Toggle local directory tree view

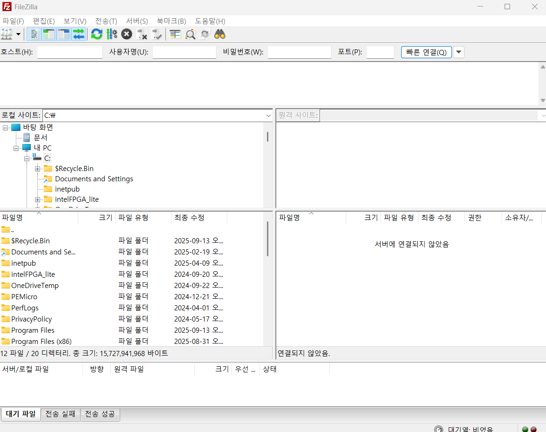[49, 34]
